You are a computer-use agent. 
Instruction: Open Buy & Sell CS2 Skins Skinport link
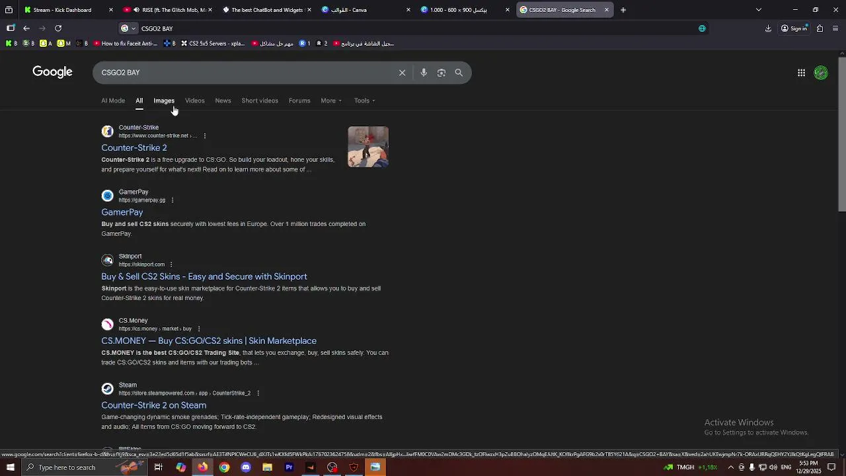coord(204,276)
